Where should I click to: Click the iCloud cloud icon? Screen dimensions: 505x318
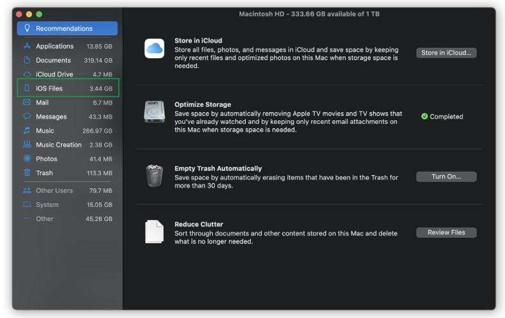point(154,49)
